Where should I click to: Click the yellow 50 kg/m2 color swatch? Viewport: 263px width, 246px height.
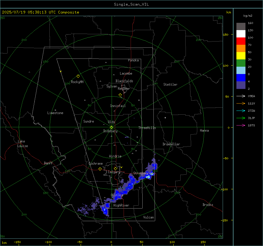(x=241, y=56)
